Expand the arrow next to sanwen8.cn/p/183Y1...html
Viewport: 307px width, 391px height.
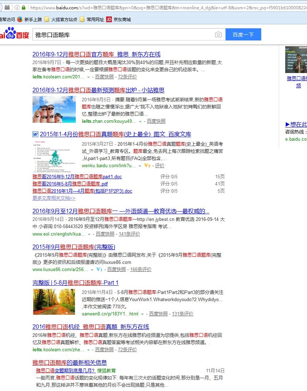tap(142, 314)
